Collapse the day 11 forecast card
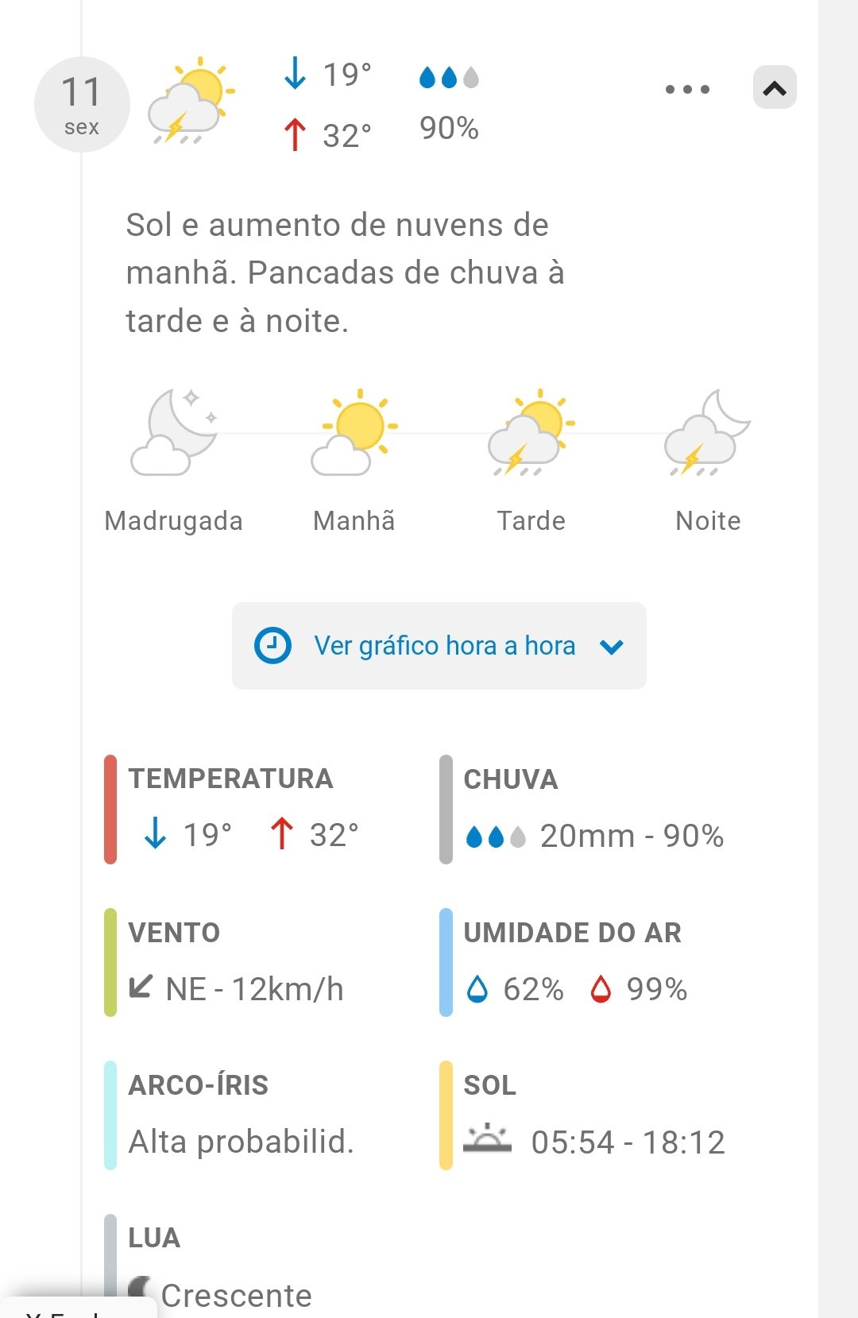 pos(775,87)
